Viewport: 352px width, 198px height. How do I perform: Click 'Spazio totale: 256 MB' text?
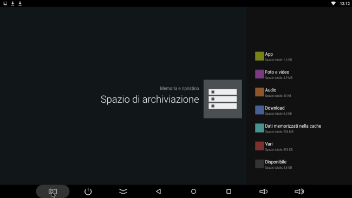coord(279,131)
